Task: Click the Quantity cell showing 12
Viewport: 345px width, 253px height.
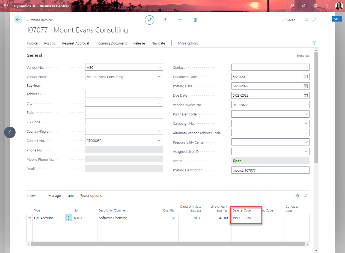Action: coord(165,218)
